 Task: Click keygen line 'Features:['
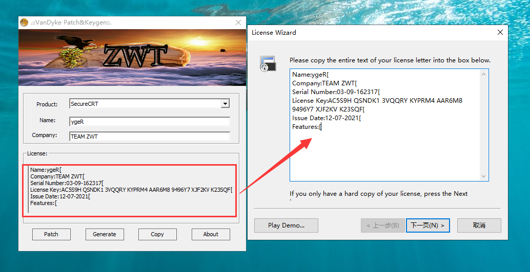(44, 203)
